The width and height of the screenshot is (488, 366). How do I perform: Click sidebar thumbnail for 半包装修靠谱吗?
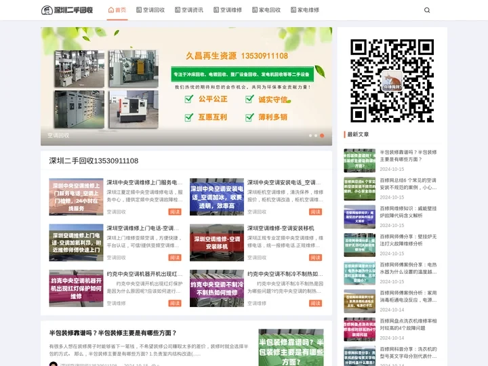coord(359,161)
